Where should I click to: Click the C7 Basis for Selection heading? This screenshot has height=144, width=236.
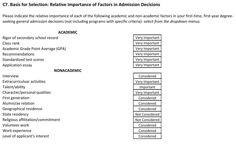point(81,5)
